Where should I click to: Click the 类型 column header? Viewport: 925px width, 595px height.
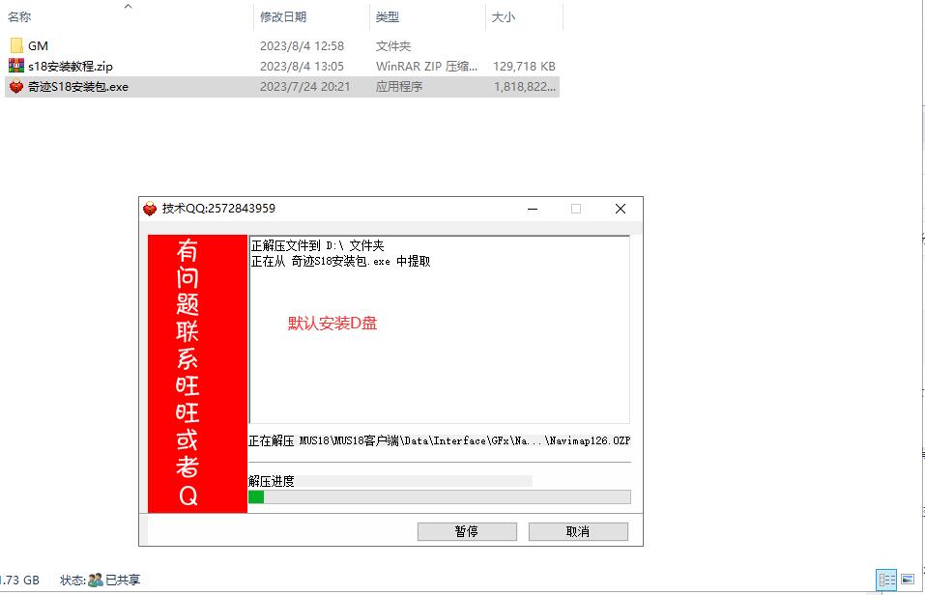[387, 17]
